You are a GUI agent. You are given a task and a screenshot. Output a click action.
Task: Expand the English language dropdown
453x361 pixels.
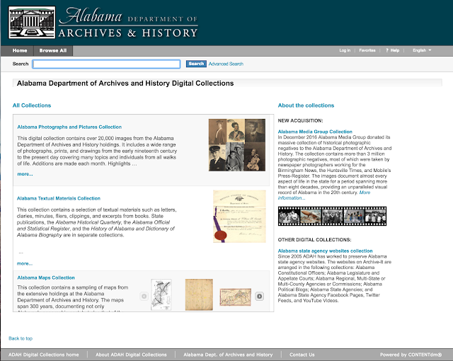pos(422,50)
